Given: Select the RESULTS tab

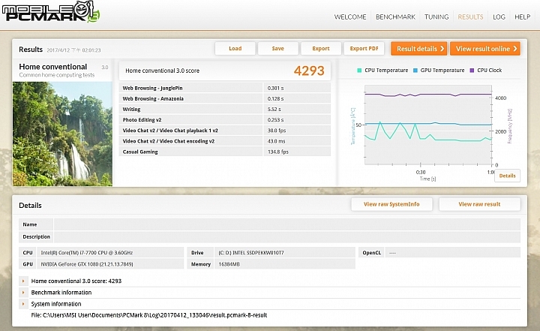Looking at the screenshot, I should click(470, 17).
